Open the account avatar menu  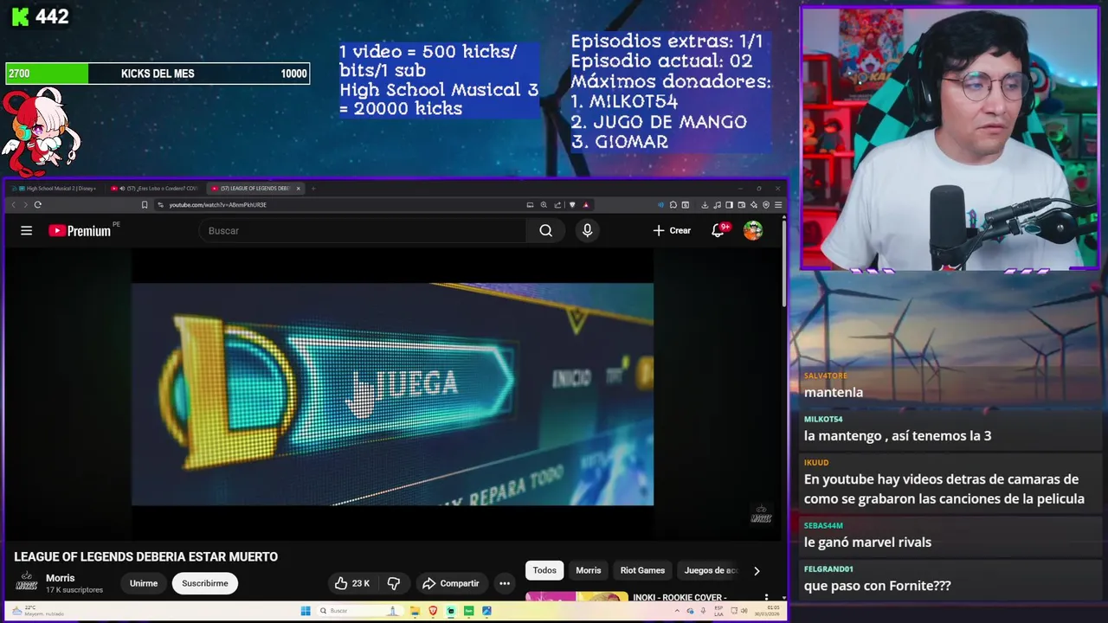[753, 230]
